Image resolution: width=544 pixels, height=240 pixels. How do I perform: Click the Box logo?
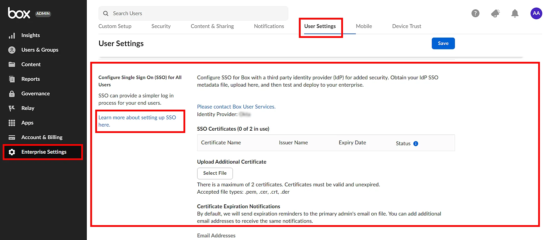(19, 13)
